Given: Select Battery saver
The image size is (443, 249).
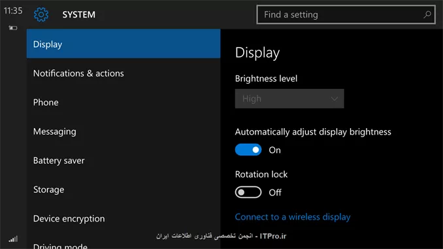Looking at the screenshot, I should click(123, 161).
